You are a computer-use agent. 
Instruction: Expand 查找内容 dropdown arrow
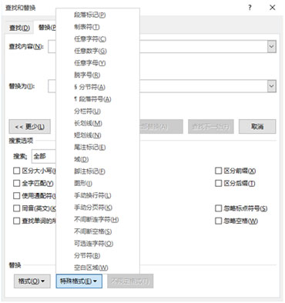coord(272,47)
